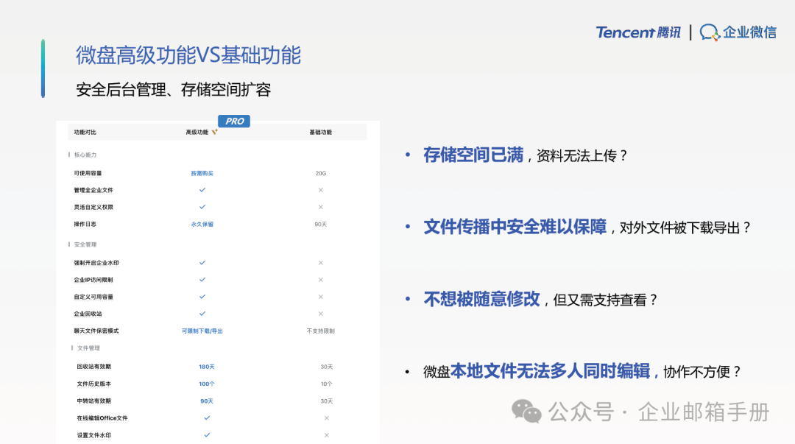Image resolution: width=795 pixels, height=444 pixels.
Task: Click the cross mark in the 灵活自定义权限 row
Action: pos(320,207)
